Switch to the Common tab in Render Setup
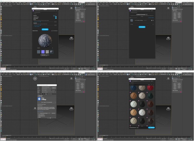 pyautogui.click(x=39, y=94)
